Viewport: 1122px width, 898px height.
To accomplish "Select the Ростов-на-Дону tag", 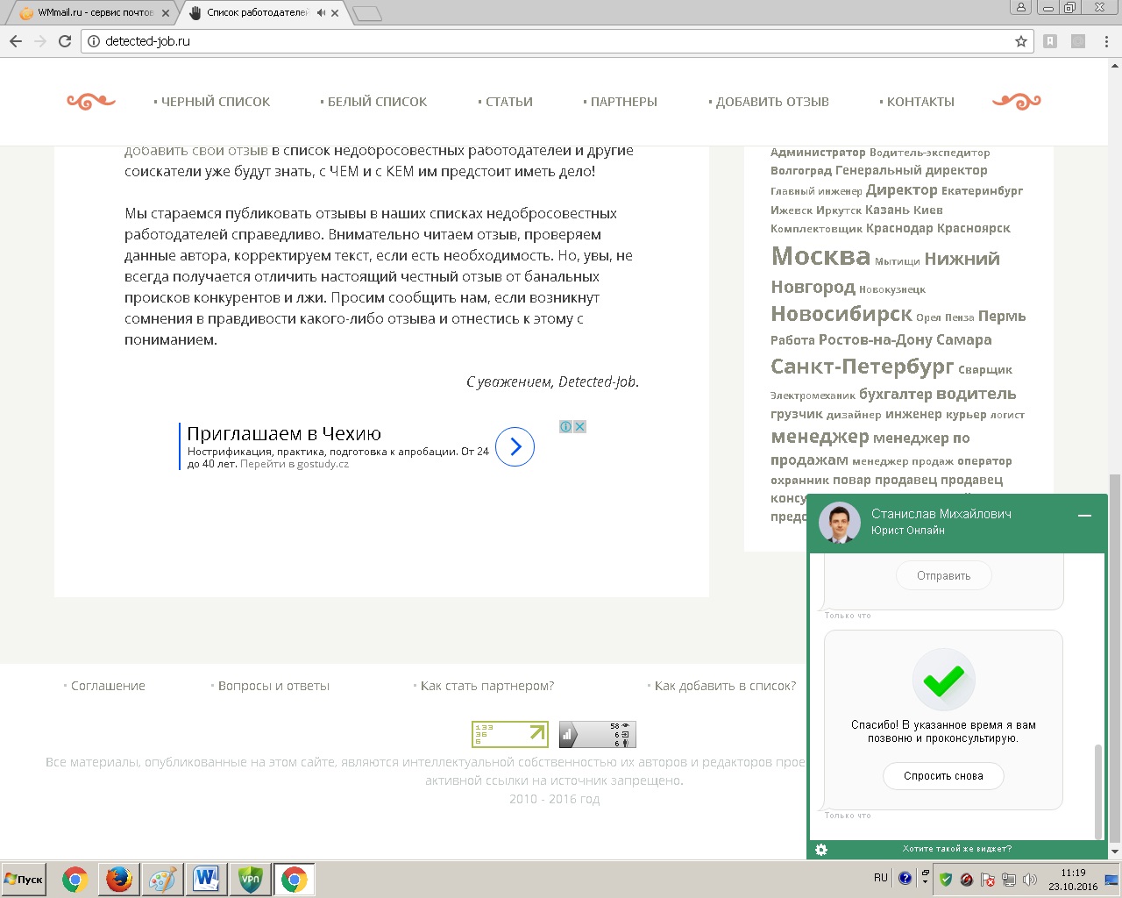I will 875,339.
